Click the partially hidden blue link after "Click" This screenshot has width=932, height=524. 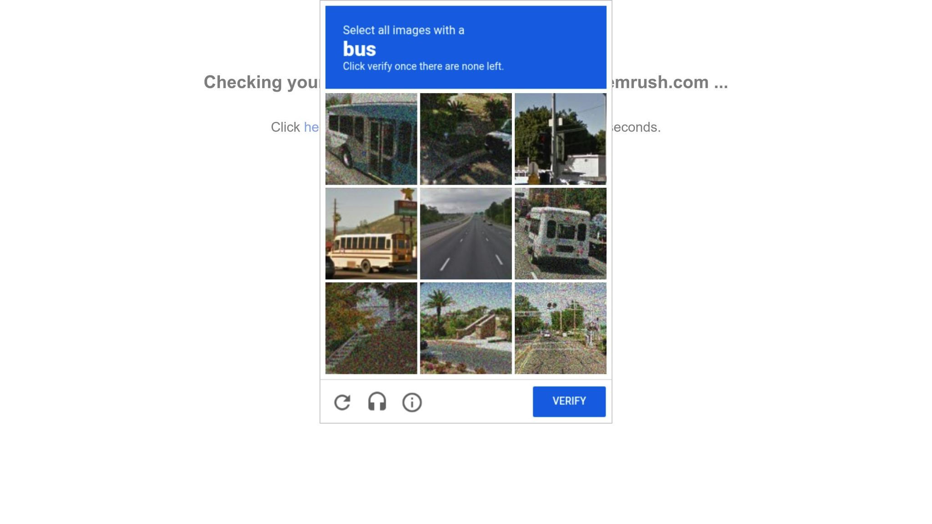311,127
